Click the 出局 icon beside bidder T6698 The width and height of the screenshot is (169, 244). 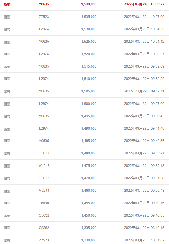coord(7,203)
